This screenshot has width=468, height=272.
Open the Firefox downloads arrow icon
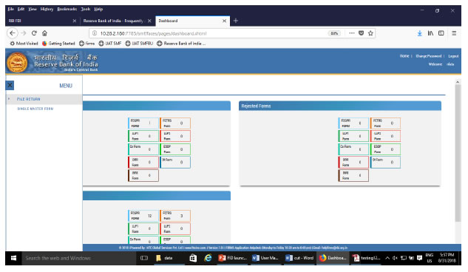419,33
